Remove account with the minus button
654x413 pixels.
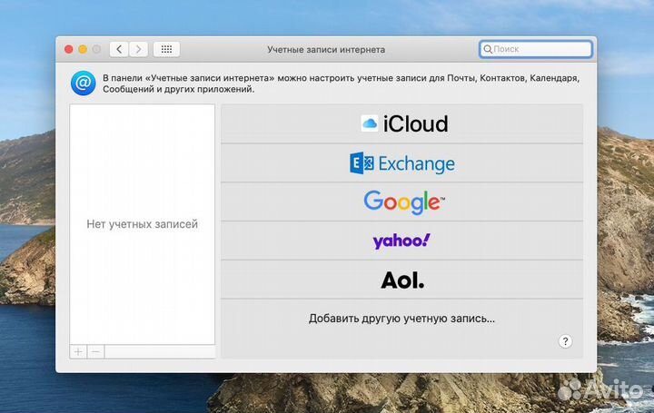(96, 352)
